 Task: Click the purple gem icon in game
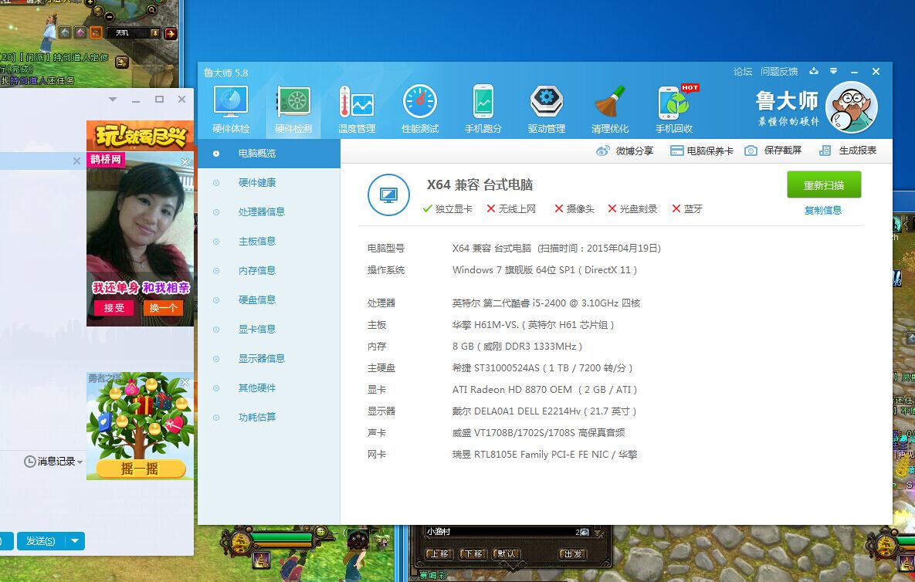(x=80, y=32)
